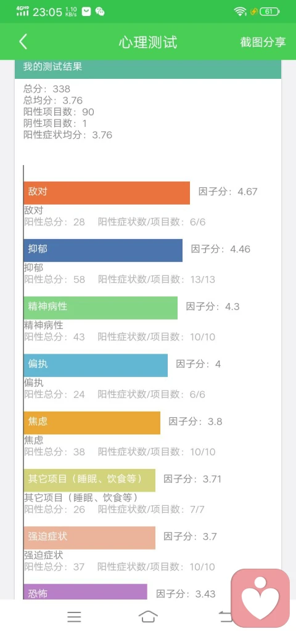Image resolution: width=296 pixels, height=634 pixels.
Task: Select the light blue 偏执 bar
Action: pyautogui.click(x=96, y=365)
